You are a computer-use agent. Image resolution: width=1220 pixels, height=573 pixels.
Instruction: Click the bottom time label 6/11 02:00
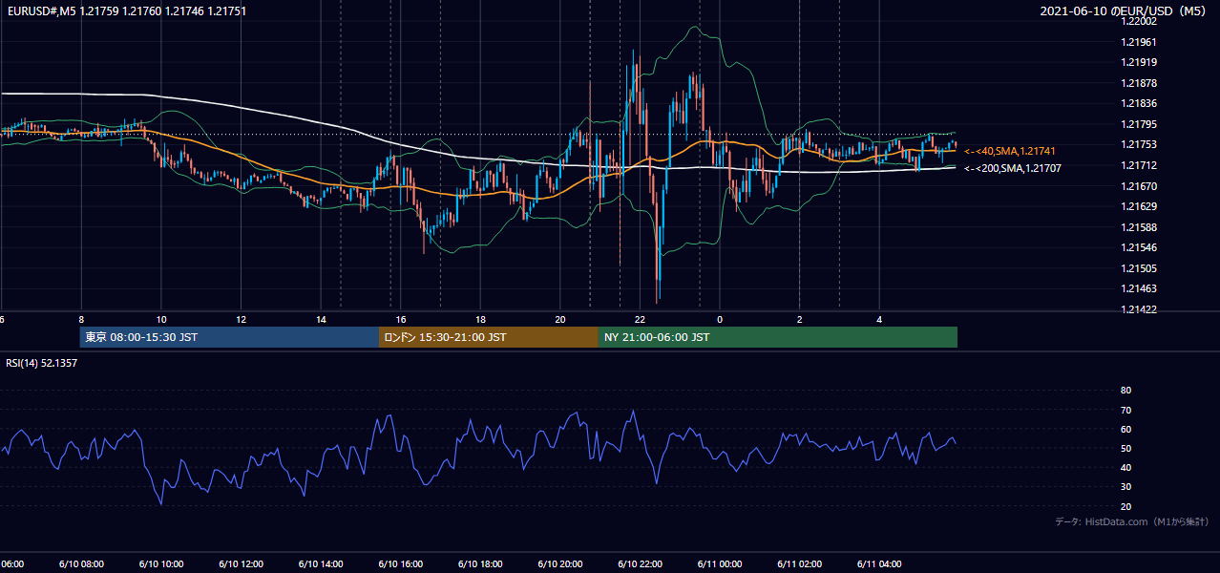tap(800, 564)
